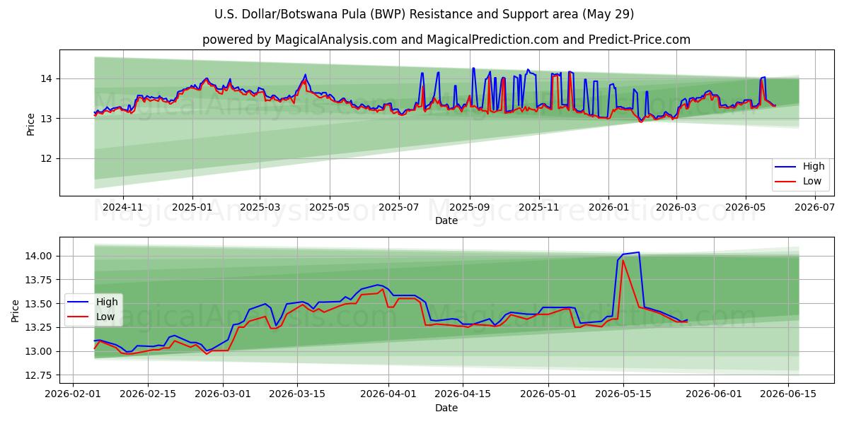Click 'High' in the lower chart legend

[x=107, y=302]
